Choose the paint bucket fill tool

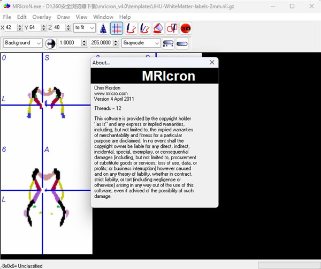158,28
